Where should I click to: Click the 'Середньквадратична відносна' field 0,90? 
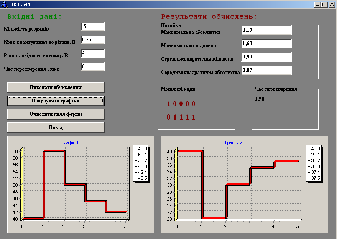click(x=266, y=57)
